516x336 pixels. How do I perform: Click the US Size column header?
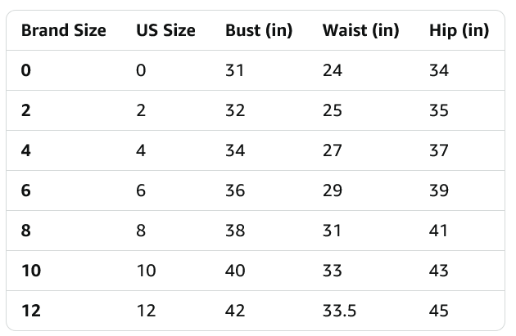(x=165, y=31)
